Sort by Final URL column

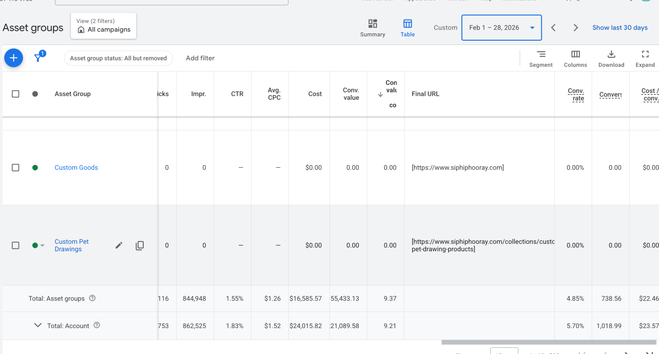click(x=425, y=94)
